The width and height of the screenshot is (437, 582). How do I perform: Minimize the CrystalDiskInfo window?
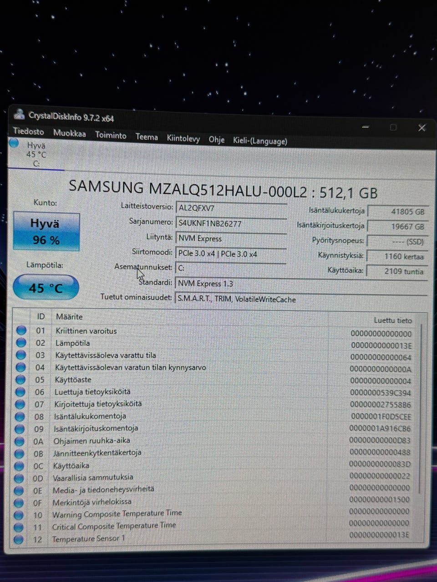(366, 127)
